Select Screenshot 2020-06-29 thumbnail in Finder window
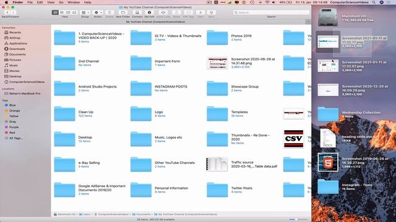This screenshot has height=222, width=396. pyautogui.click(x=217, y=63)
